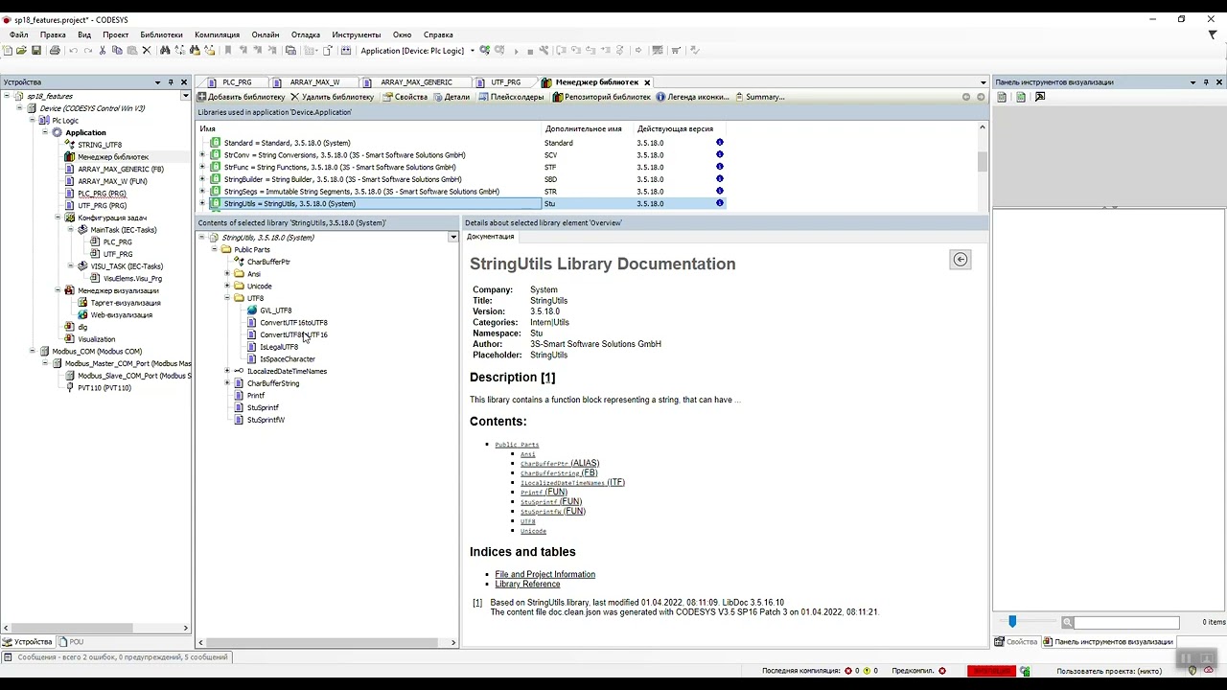The height and width of the screenshot is (690, 1227).
Task: Click the first view icon in visualization toolbox
Action: click(x=1002, y=97)
